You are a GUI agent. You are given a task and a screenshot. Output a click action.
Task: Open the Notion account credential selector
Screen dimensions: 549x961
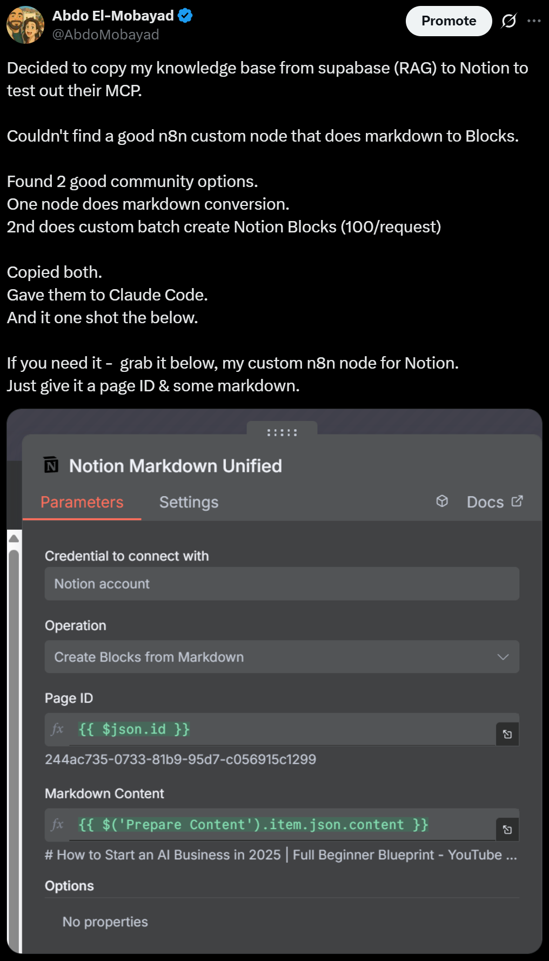pos(282,584)
